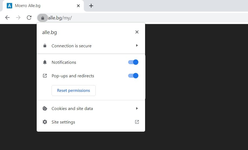The image size is (248, 150).
Task: Reload the page with refresh icon
Action: point(29,18)
